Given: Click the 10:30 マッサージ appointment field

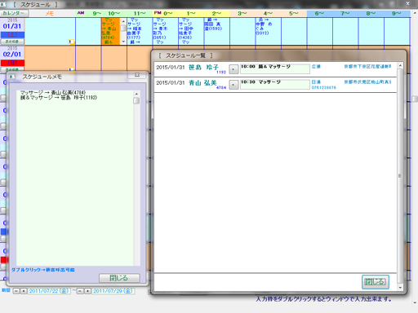Looking at the screenshot, I should pyautogui.click(x=275, y=85).
